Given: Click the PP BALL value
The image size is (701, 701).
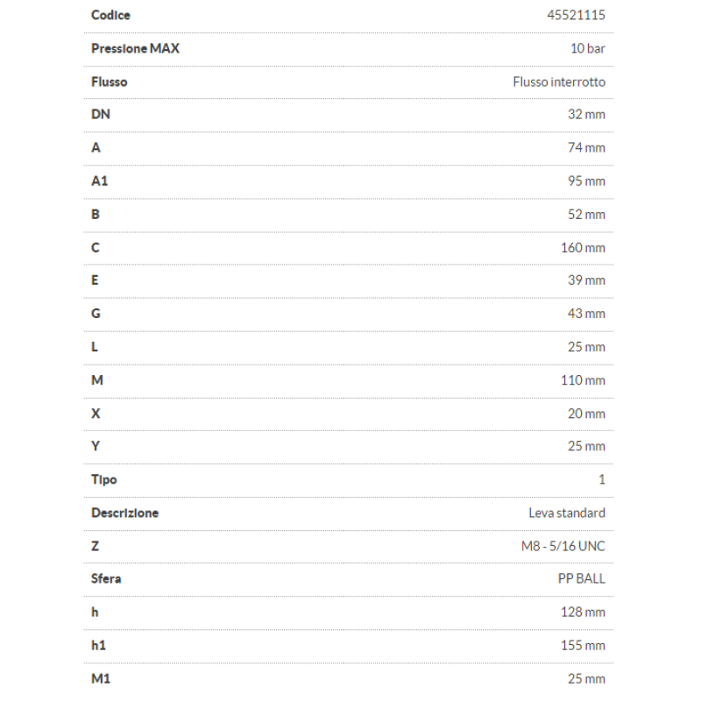Looking at the screenshot, I should (x=581, y=578).
